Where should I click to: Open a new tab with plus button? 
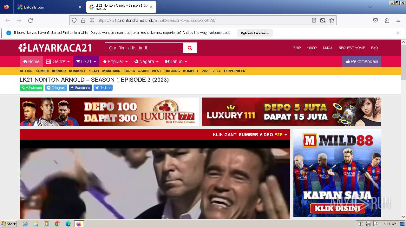click(163, 7)
